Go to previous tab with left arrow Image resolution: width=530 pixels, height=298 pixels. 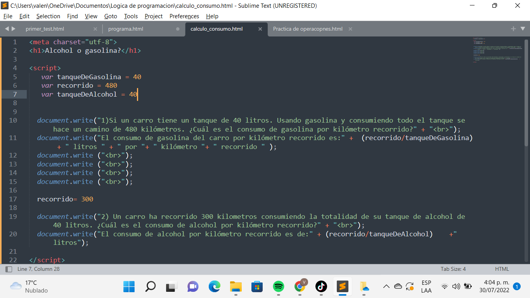7,29
